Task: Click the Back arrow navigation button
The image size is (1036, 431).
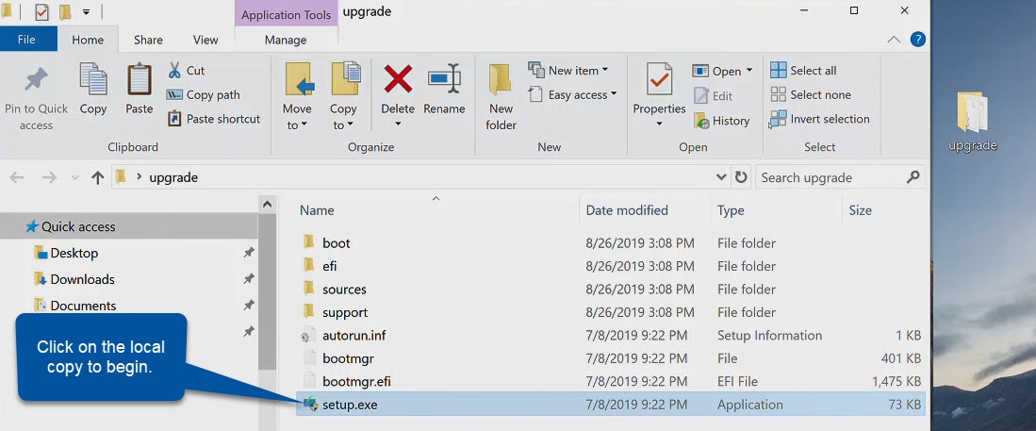Action: click(x=17, y=177)
